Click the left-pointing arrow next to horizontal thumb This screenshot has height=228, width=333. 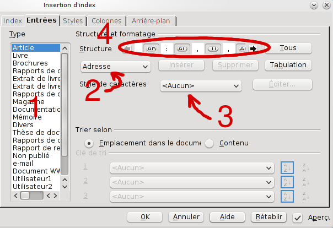pyautogui.click(x=49, y=196)
